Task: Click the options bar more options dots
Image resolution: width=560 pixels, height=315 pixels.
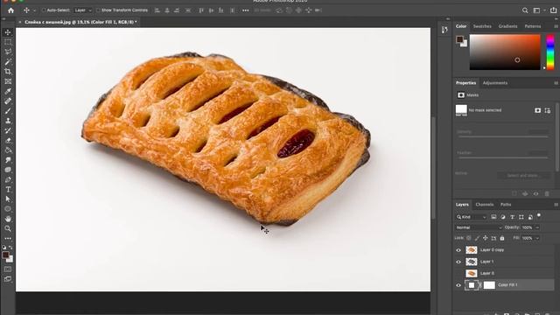Action: pos(245,10)
